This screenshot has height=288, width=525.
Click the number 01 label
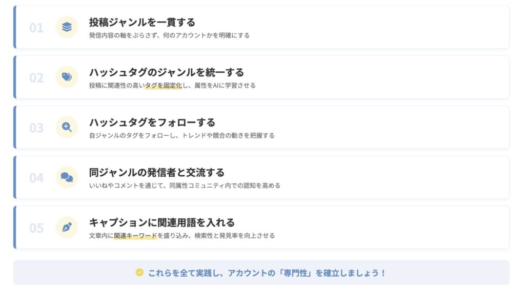point(36,28)
